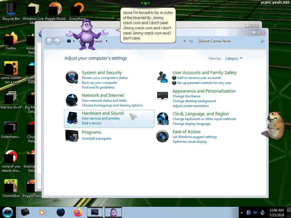Open Hardware and Sound category icon
291x218 pixels.
tap(72, 118)
